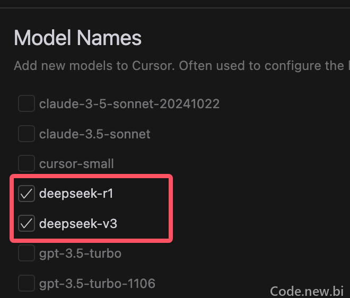Click the claude-3-5-sonnet-20241022 model name label
Viewport: 350px width, 298px height.
click(129, 104)
